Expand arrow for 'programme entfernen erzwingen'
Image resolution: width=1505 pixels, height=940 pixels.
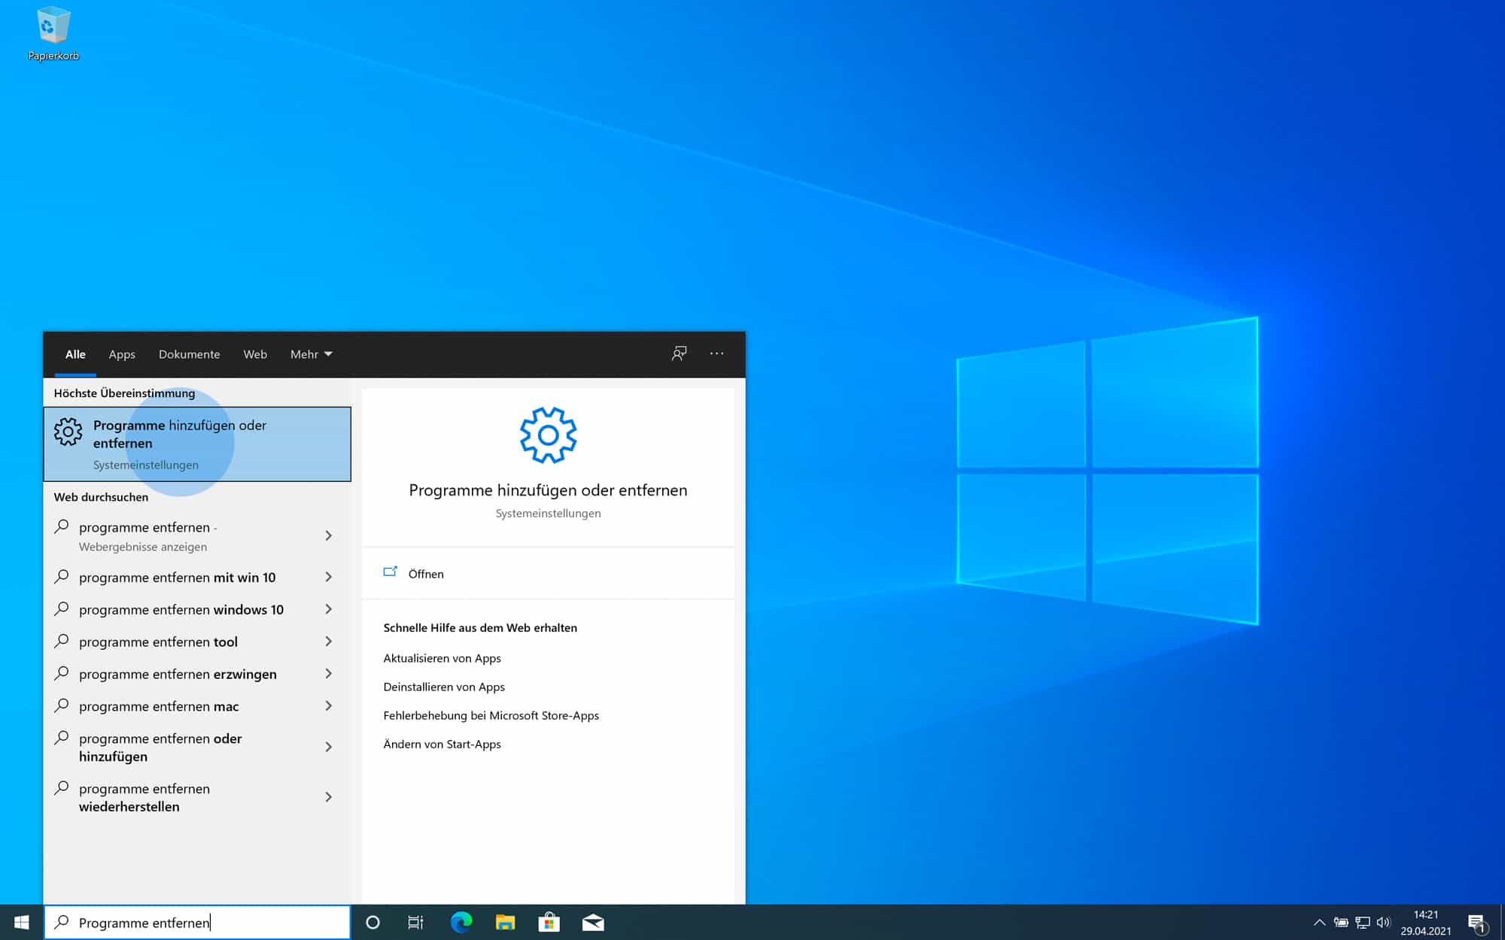click(x=328, y=674)
